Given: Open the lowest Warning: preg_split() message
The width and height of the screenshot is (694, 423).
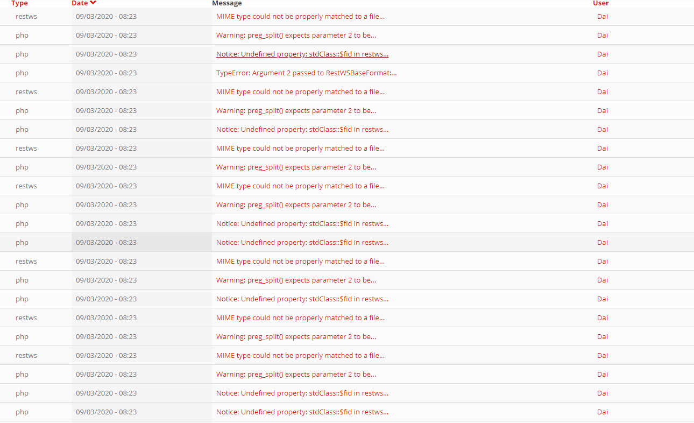Looking at the screenshot, I should pos(296,374).
